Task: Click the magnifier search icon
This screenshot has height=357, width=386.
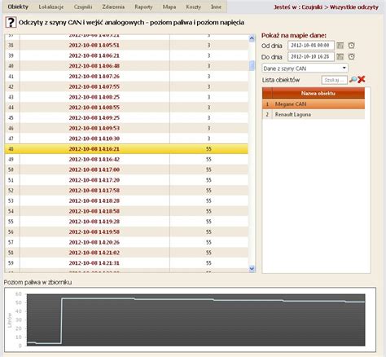Action: pyautogui.click(x=353, y=79)
